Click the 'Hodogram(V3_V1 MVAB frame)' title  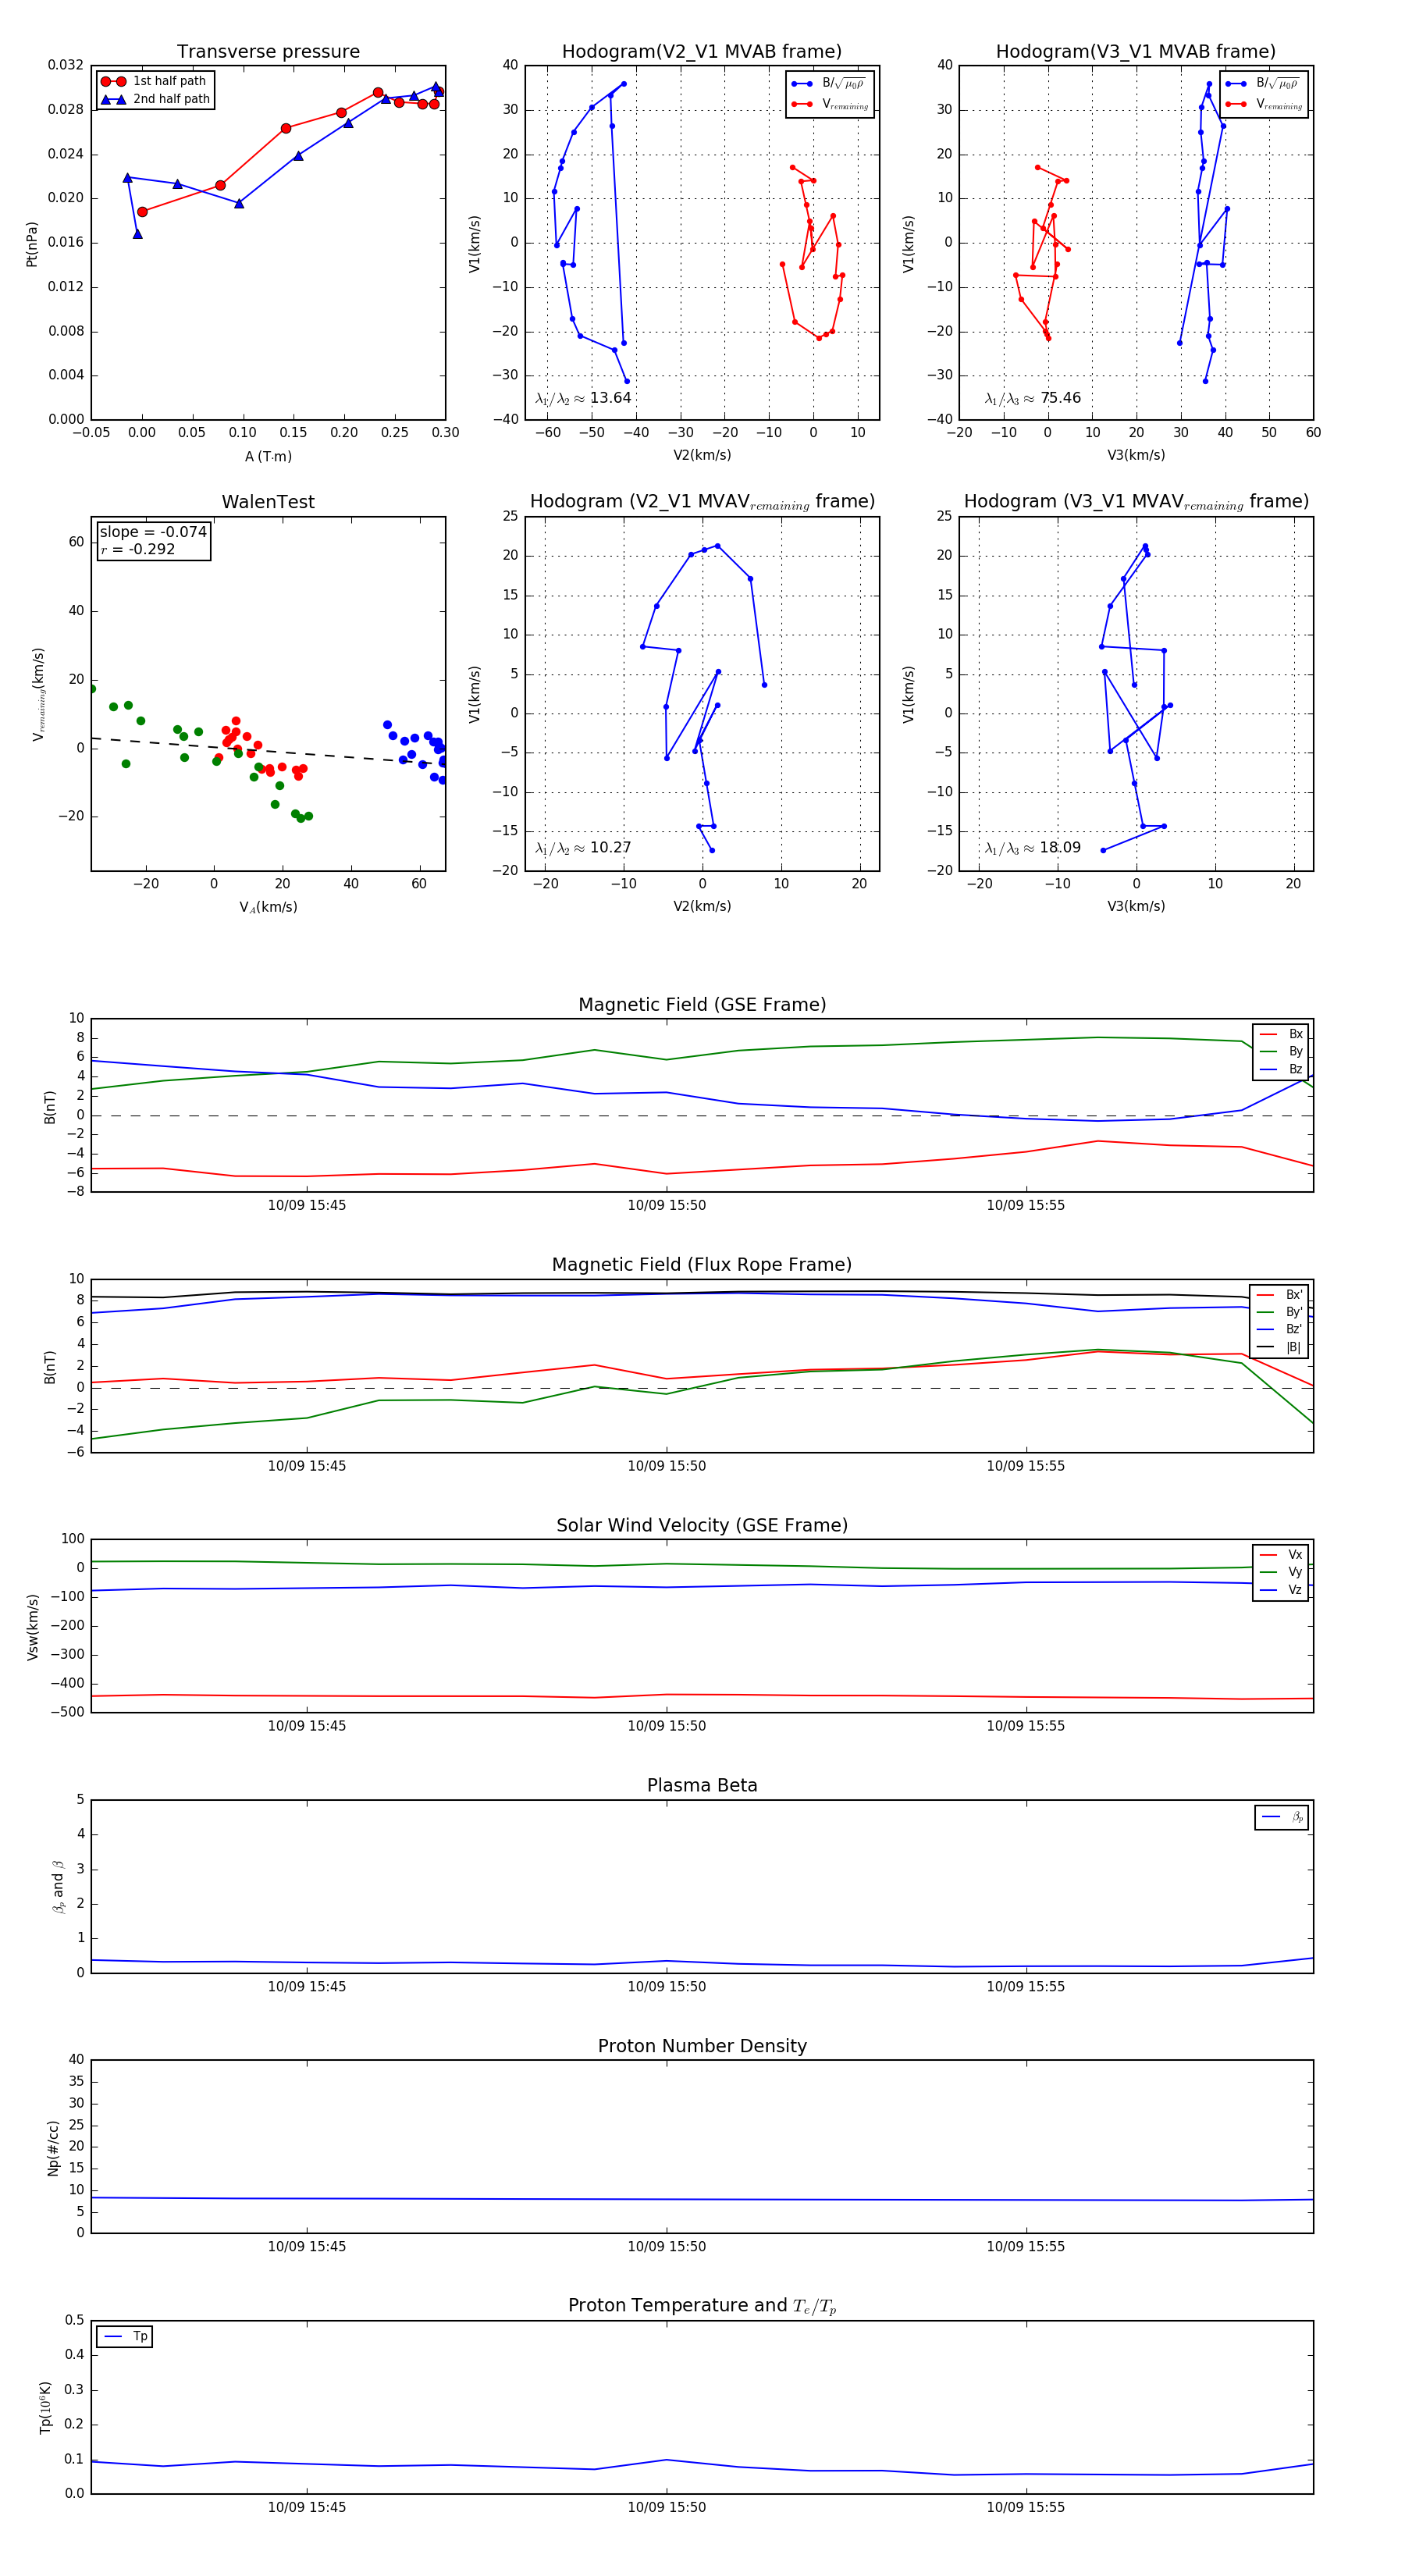coord(1136,52)
